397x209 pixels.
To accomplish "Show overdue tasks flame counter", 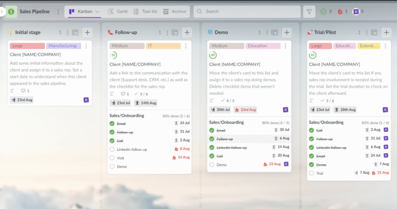I will pos(342,12).
